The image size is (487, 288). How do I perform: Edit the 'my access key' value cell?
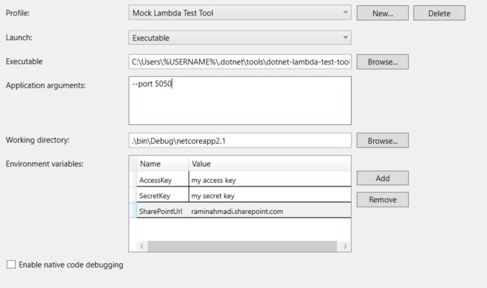[269, 179]
